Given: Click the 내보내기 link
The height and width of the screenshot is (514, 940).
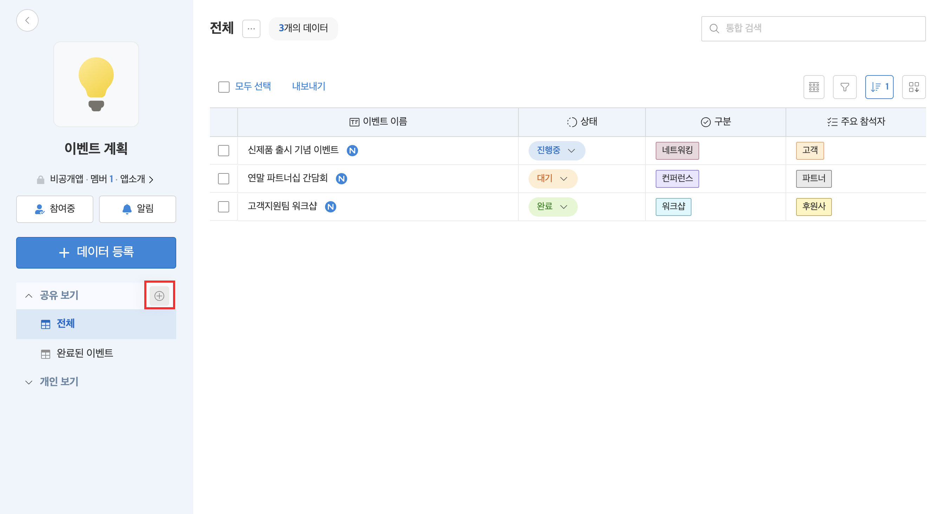Looking at the screenshot, I should (x=308, y=86).
